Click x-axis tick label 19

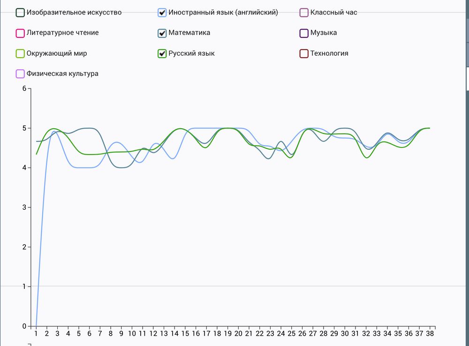pyautogui.click(x=228, y=334)
